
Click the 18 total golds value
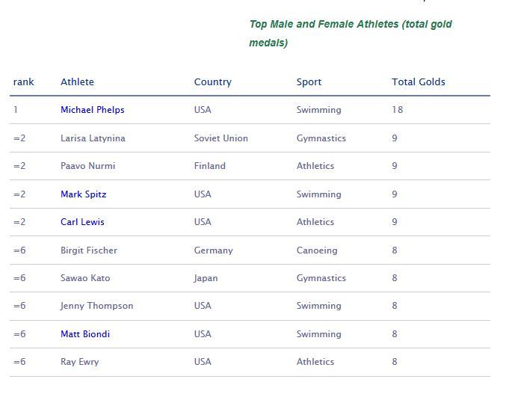point(397,110)
